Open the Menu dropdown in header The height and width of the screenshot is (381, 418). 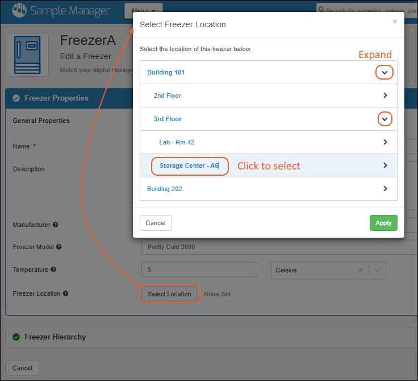point(143,11)
